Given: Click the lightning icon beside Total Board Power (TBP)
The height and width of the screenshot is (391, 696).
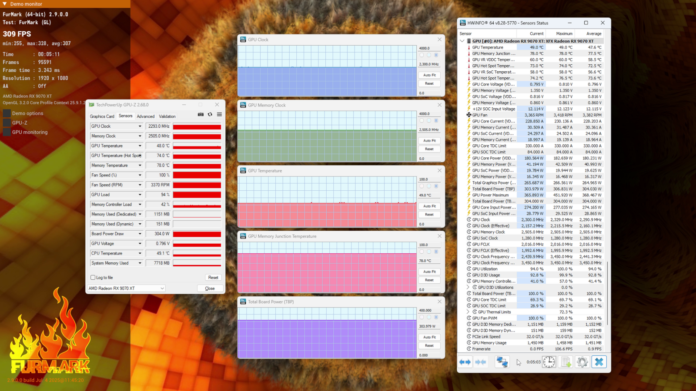Looking at the screenshot, I should (x=469, y=189).
